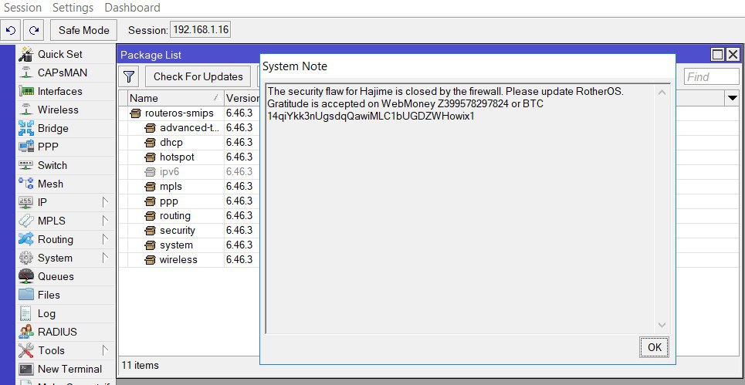Toggle Safe Mode
The height and width of the screenshot is (385, 745).
pos(83,30)
